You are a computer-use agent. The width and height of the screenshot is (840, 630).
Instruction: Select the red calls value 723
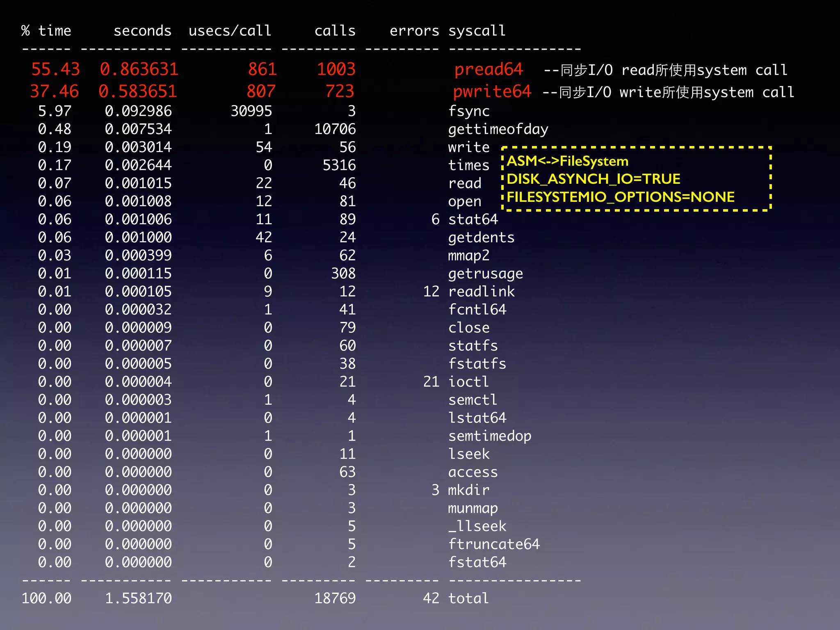tap(340, 91)
